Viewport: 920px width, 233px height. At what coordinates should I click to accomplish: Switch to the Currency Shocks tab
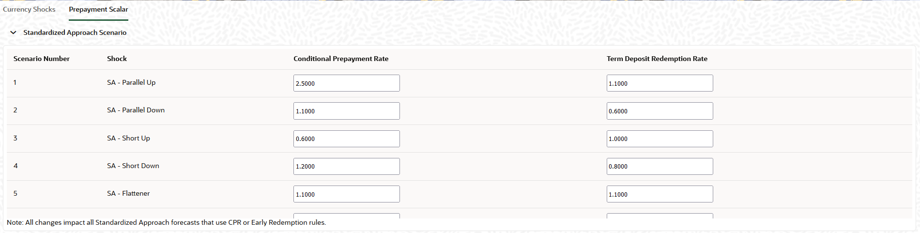[x=29, y=9]
